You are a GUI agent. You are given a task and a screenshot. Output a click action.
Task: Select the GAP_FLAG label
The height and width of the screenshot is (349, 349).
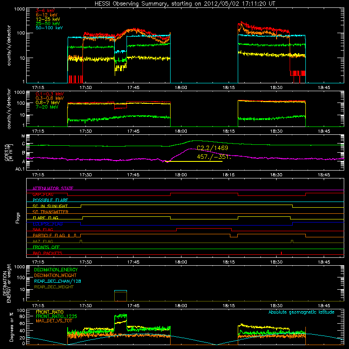click(43, 194)
